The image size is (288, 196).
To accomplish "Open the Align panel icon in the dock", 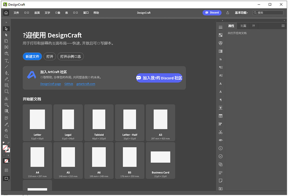I will [x=221, y=124].
